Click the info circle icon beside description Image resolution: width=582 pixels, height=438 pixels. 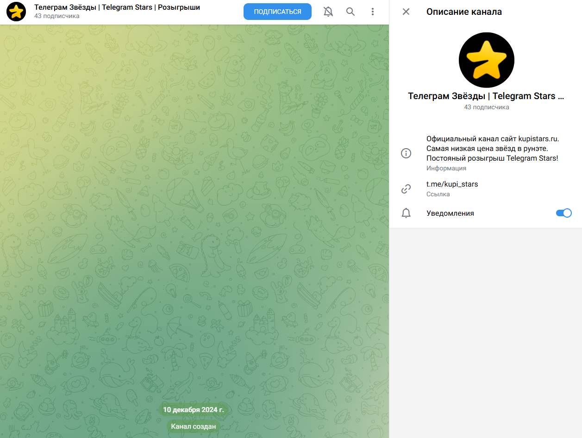pyautogui.click(x=406, y=153)
